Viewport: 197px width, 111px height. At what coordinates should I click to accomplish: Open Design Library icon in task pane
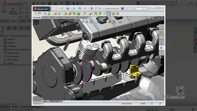[161, 32]
